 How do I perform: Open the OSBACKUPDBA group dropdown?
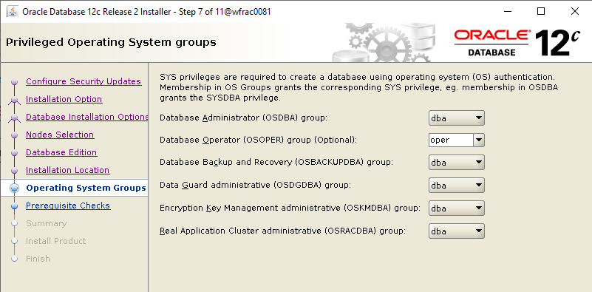[457, 163]
